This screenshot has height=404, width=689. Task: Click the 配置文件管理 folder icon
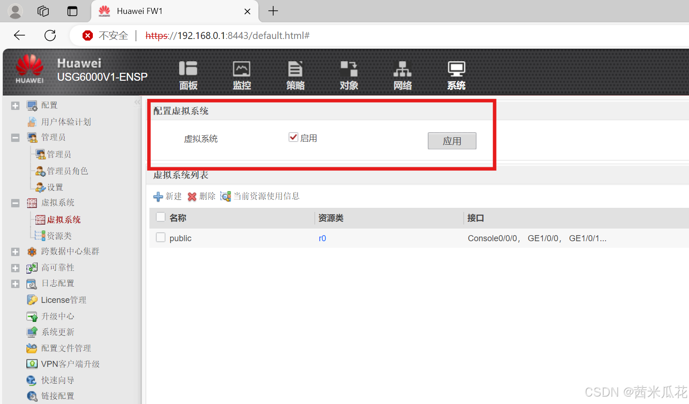pyautogui.click(x=32, y=348)
